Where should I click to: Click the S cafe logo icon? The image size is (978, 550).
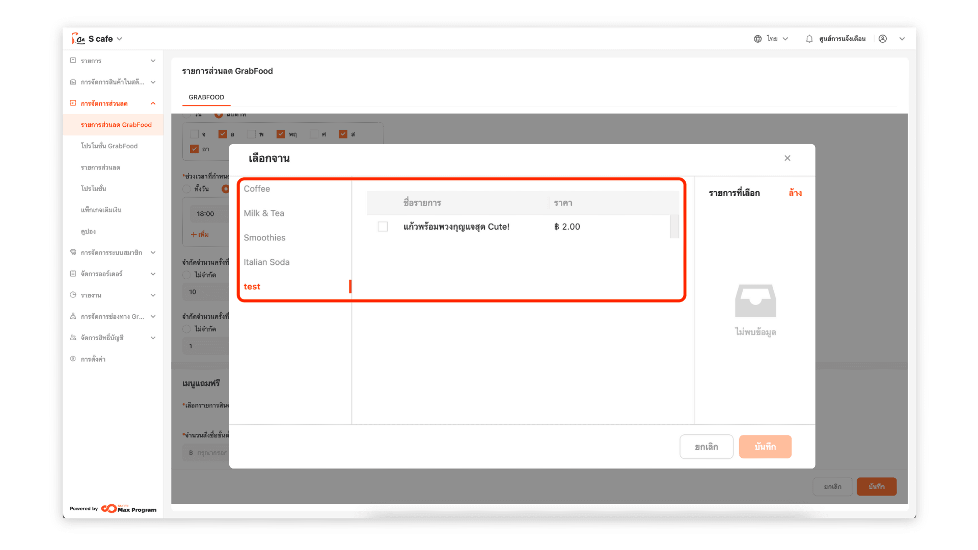point(78,39)
